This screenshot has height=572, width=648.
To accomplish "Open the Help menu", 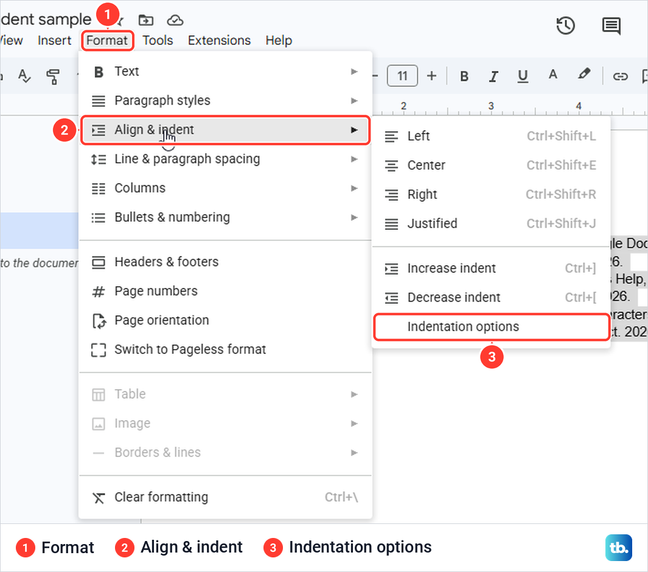I will [279, 41].
